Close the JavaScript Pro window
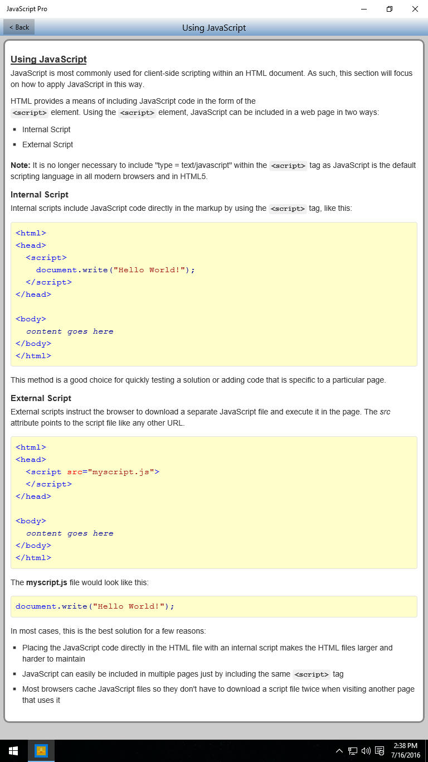 point(415,9)
